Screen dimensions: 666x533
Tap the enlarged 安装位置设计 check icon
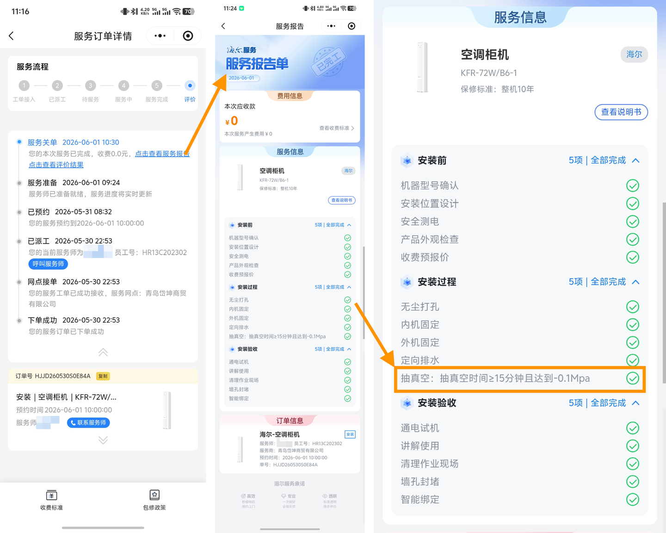[633, 203]
